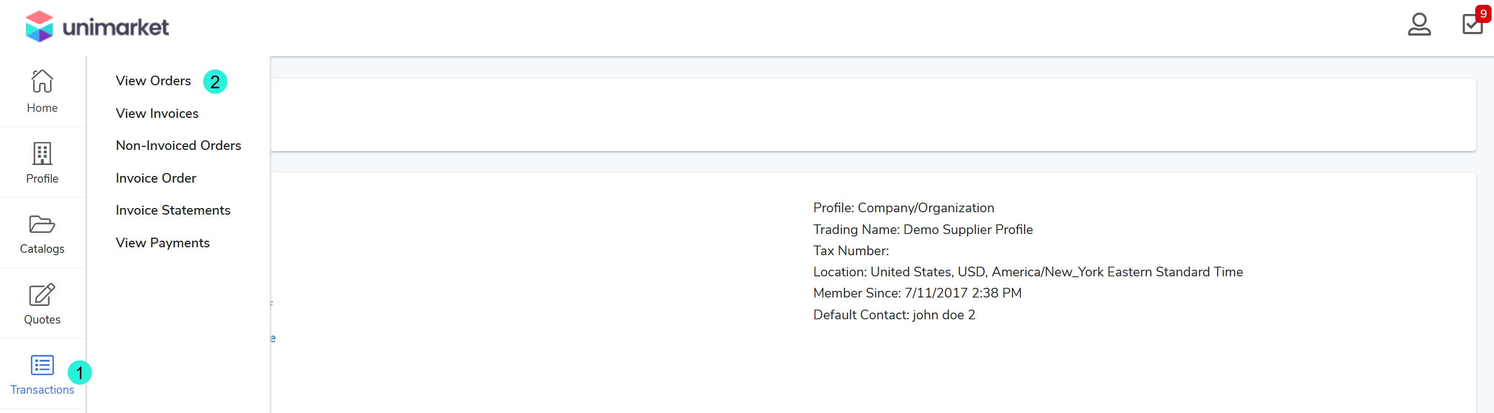Open the Quotes pencil icon

pos(42,295)
